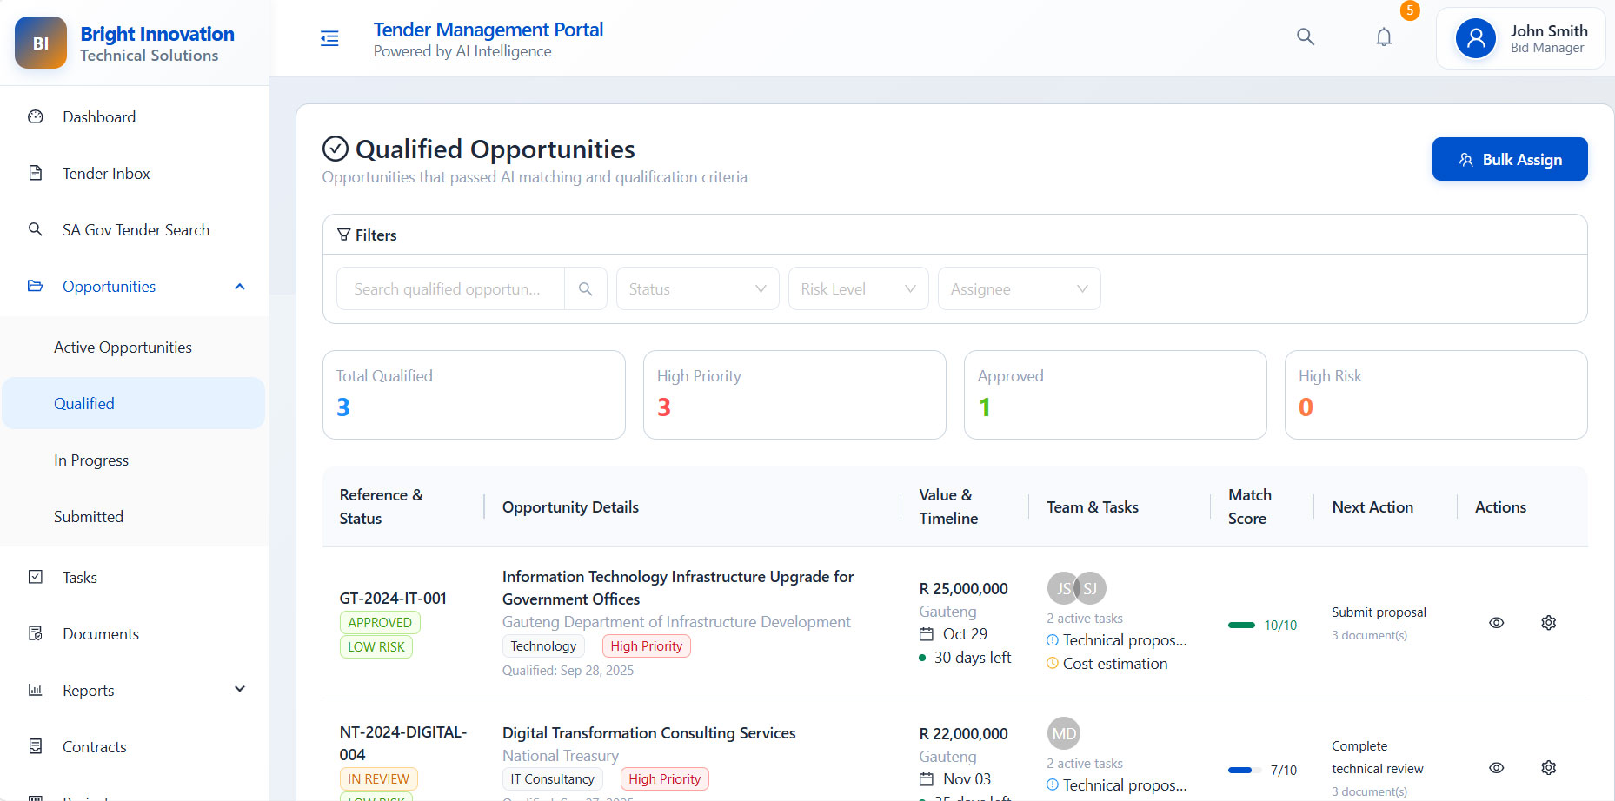Click the notification bell icon

[1384, 37]
